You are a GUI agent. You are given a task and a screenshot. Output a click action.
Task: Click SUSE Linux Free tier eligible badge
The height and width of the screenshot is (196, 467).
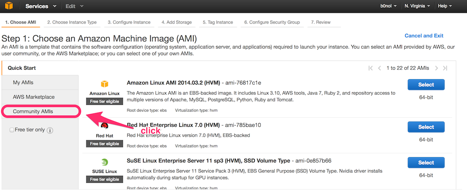(105, 179)
